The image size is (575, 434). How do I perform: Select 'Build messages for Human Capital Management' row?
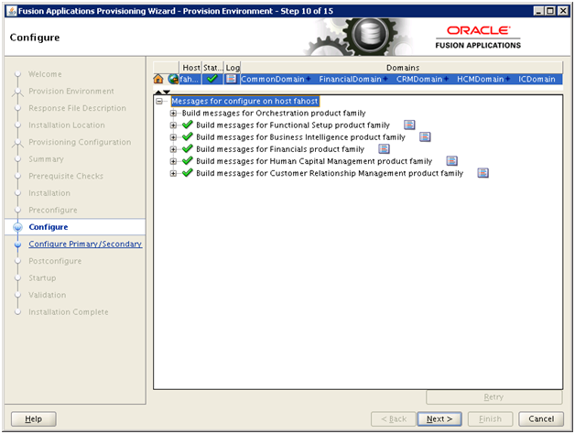point(314,161)
